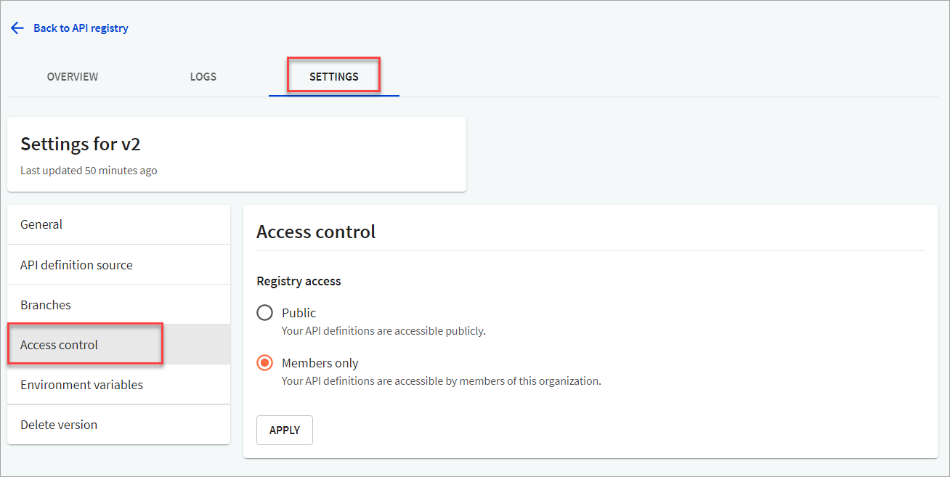
Task: Go back to API registry link
Action: pyautogui.click(x=81, y=28)
